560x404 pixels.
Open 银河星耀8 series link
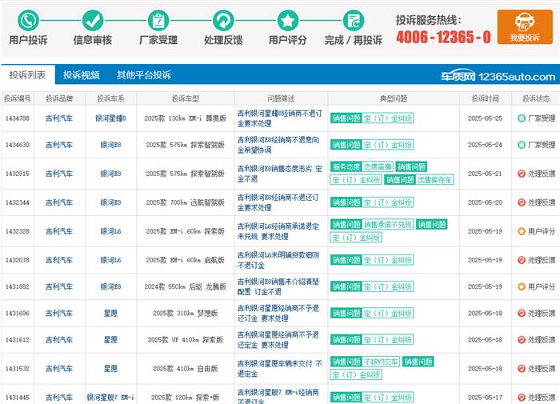pyautogui.click(x=110, y=118)
